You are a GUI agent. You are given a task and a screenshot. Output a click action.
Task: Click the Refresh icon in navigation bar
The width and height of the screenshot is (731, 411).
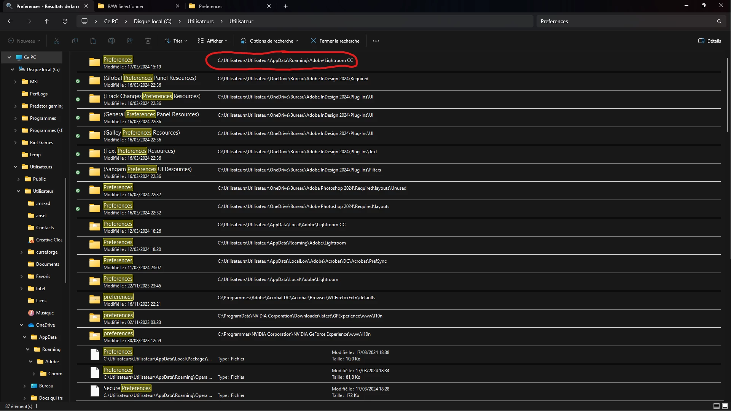65,21
